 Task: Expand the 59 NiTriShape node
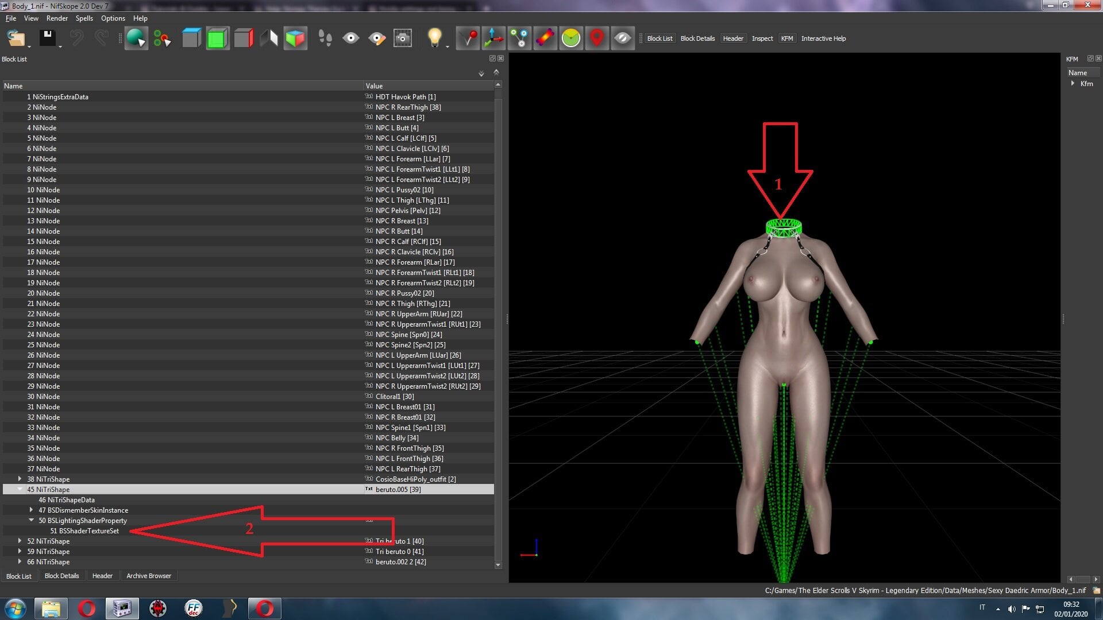pos(20,551)
